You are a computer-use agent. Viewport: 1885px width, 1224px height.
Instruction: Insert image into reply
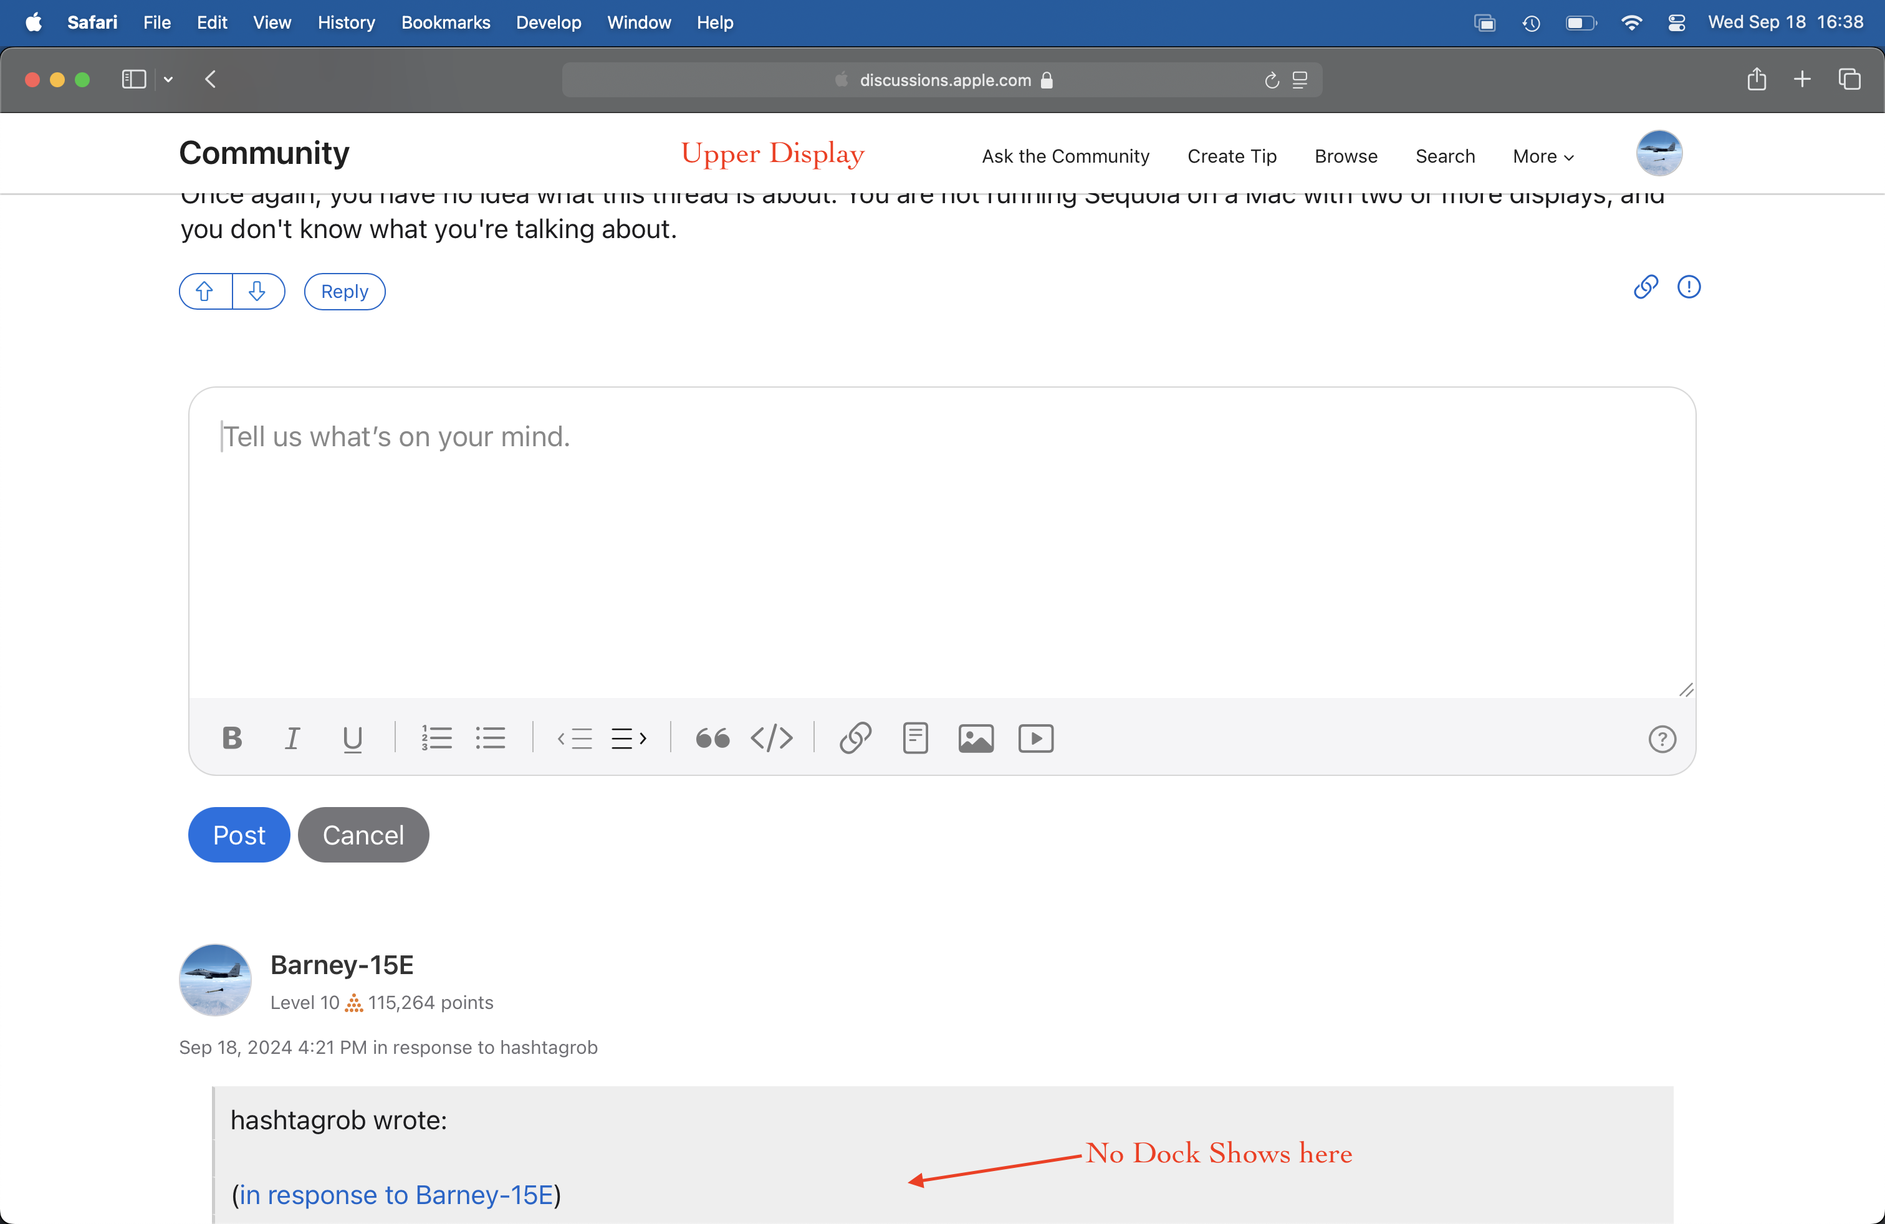(x=976, y=738)
